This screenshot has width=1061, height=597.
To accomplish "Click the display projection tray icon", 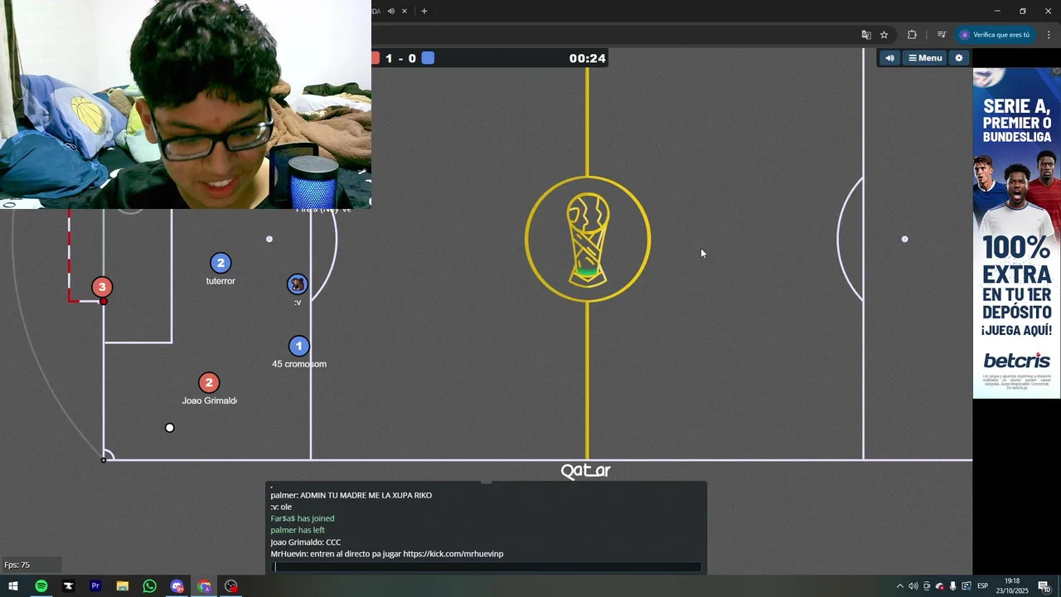I will [967, 586].
